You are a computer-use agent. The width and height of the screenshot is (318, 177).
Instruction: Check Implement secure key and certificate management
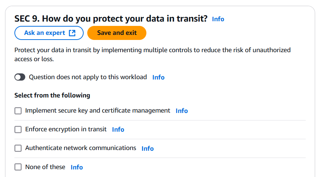click(x=18, y=111)
